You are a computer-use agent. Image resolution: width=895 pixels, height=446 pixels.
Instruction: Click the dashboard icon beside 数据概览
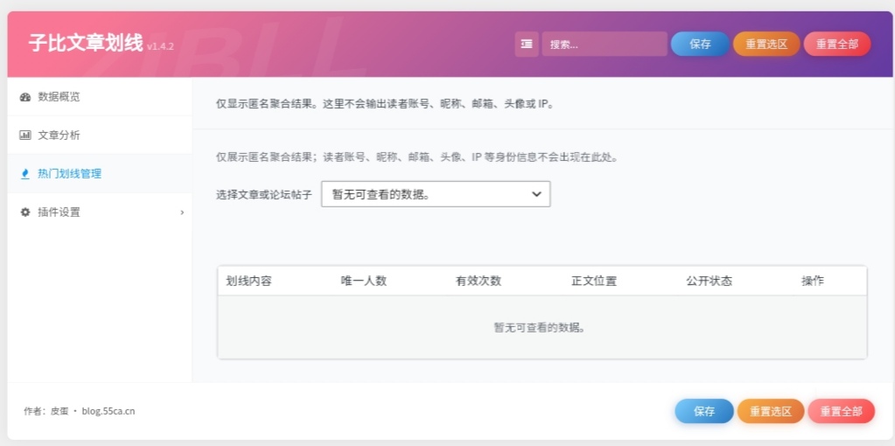25,97
